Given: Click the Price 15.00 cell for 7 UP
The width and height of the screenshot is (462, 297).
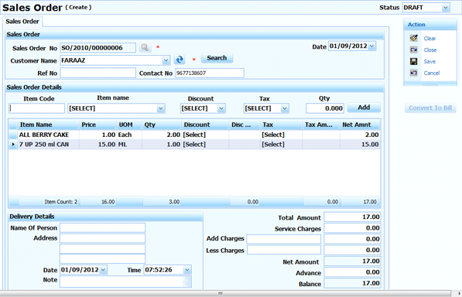Looking at the screenshot, I should pos(98,145).
